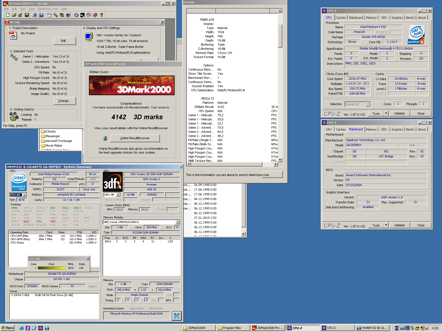Click the purple Z quick launch icon
Screen dimensions: 442x332
pyautogui.click(x=28, y=328)
